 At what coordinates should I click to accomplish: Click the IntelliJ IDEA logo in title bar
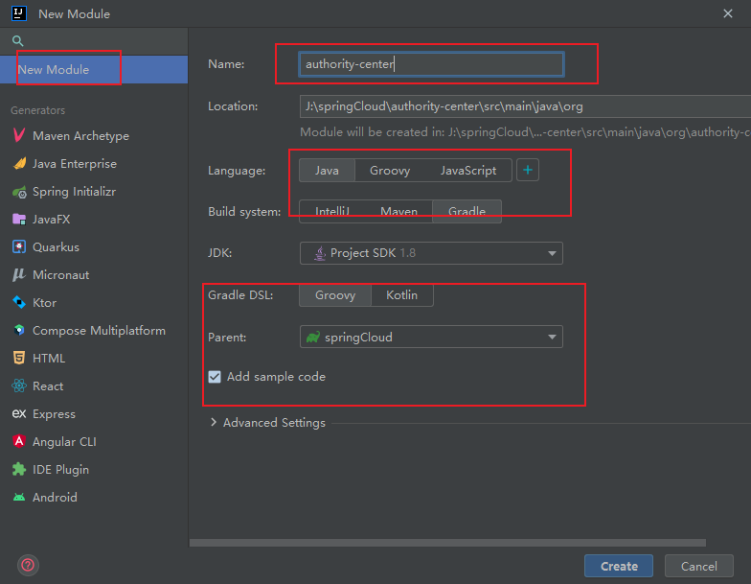click(19, 13)
